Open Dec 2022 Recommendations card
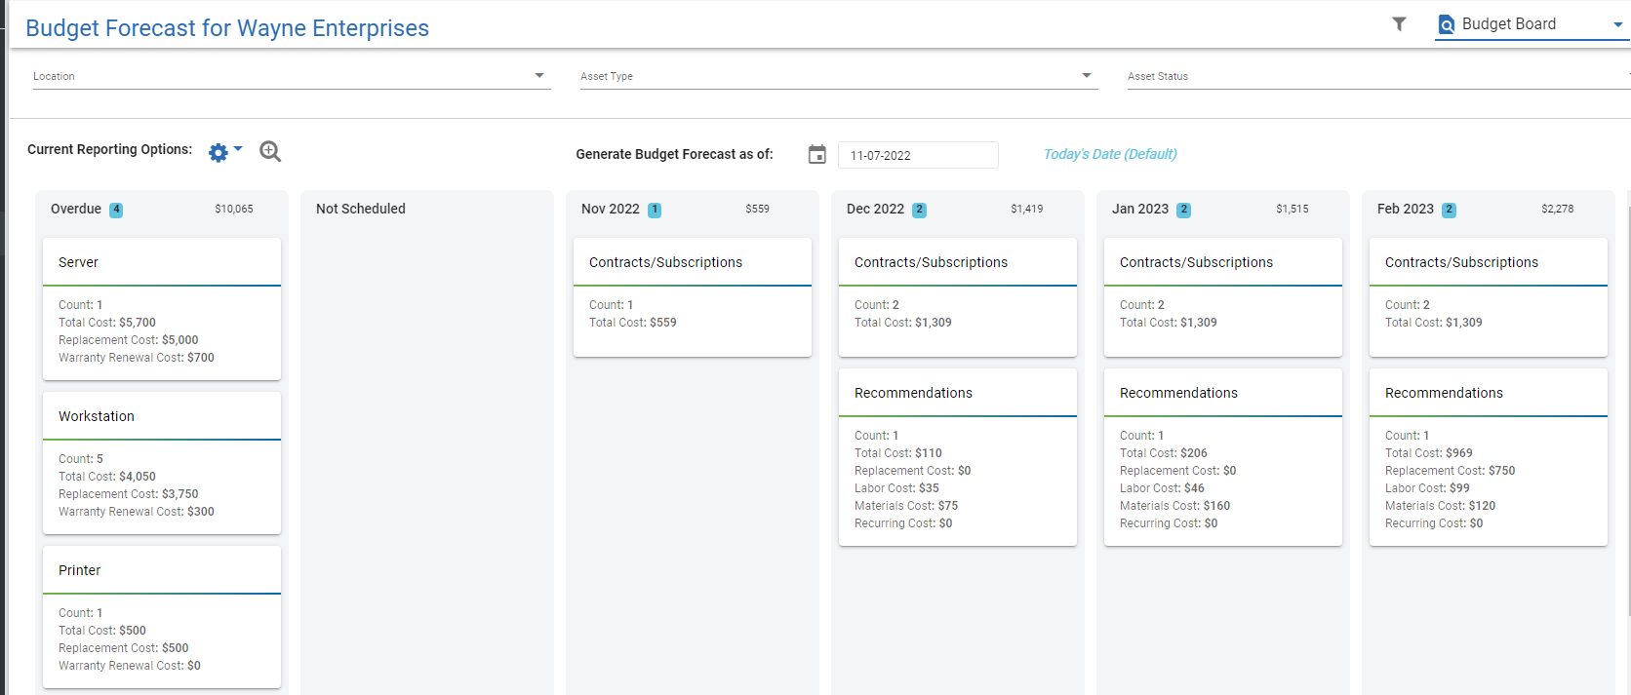1631x695 pixels. coord(958,456)
